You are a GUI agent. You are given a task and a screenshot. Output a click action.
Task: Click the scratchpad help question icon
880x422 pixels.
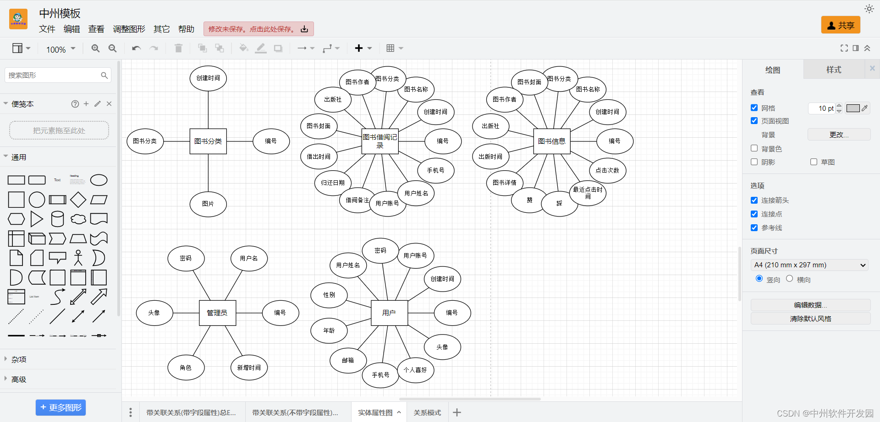[x=75, y=104]
